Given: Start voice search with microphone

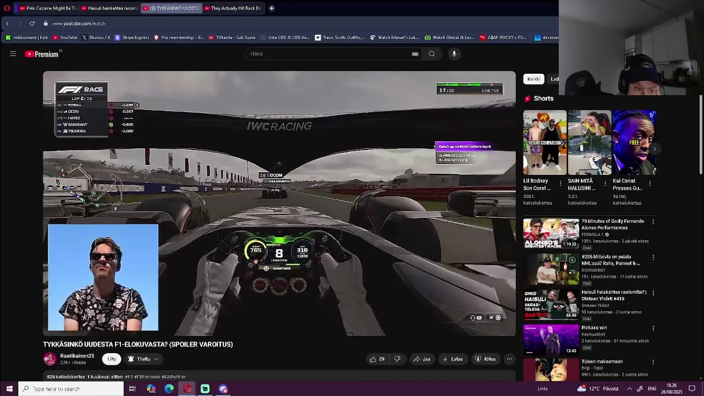Looking at the screenshot, I should tap(454, 53).
